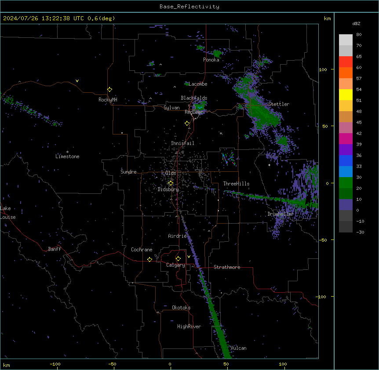
Task: Select the yellow diamond marker below Cochrane
Action: [x=149, y=259]
